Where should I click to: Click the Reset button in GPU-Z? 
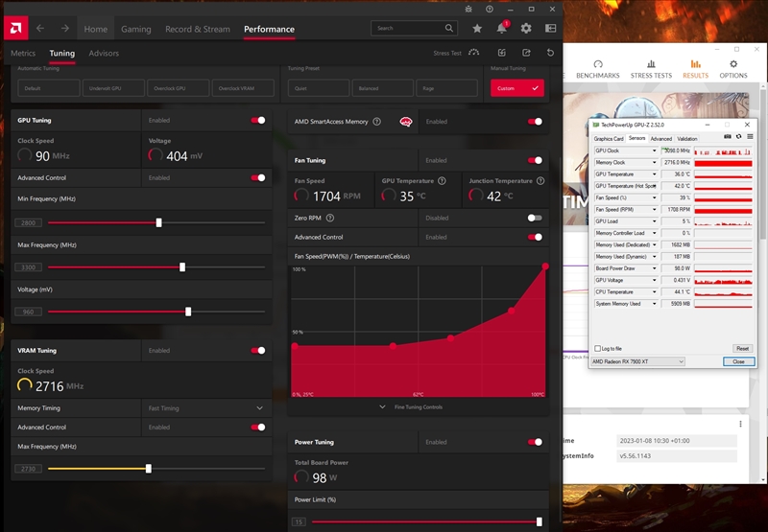[742, 348]
